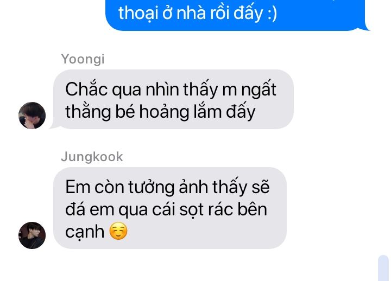Select the Yoongi sender name label

pyautogui.click(x=83, y=59)
